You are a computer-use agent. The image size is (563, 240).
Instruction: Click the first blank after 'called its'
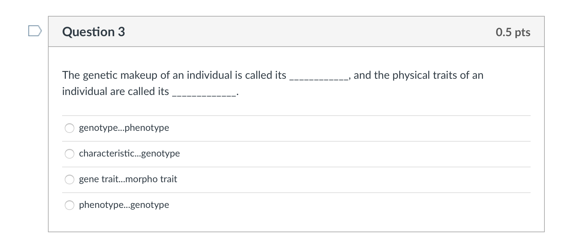point(319,78)
